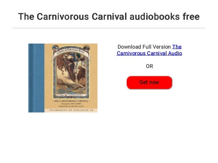Click the Download Full Version text
The image size is (218, 163).
(144, 47)
